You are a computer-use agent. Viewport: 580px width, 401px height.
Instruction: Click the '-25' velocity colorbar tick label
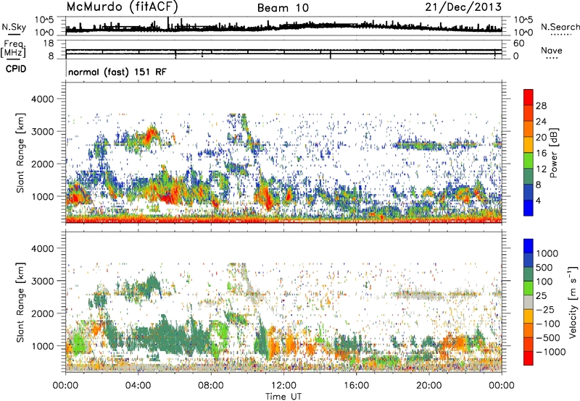pyautogui.click(x=546, y=309)
